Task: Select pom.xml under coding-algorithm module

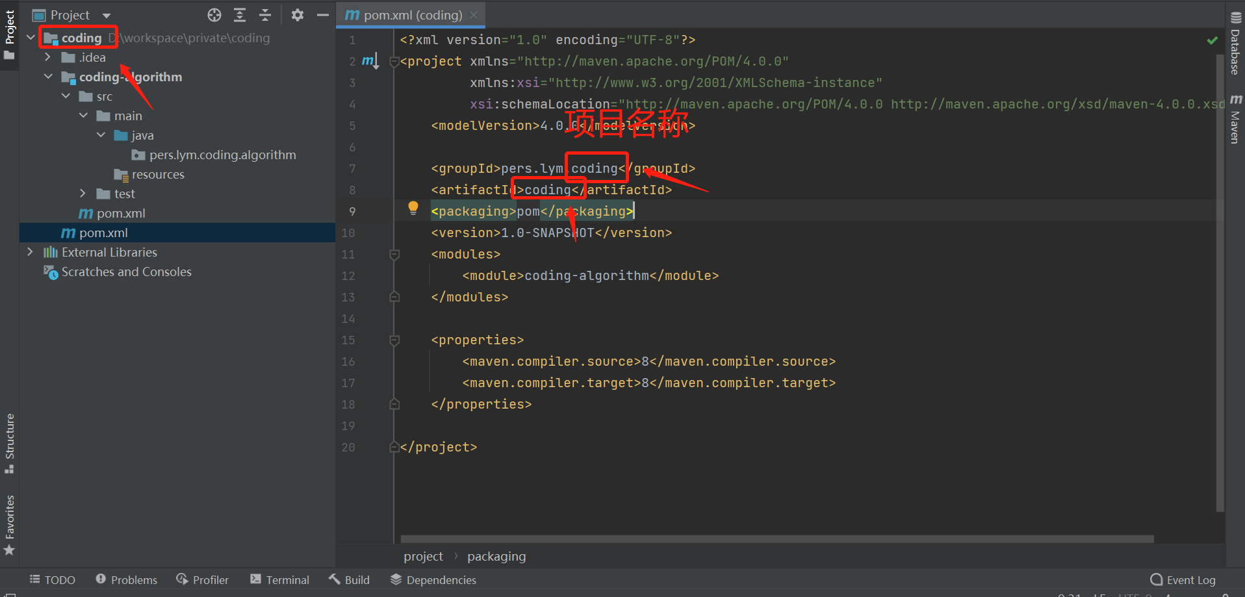Action: click(x=112, y=213)
